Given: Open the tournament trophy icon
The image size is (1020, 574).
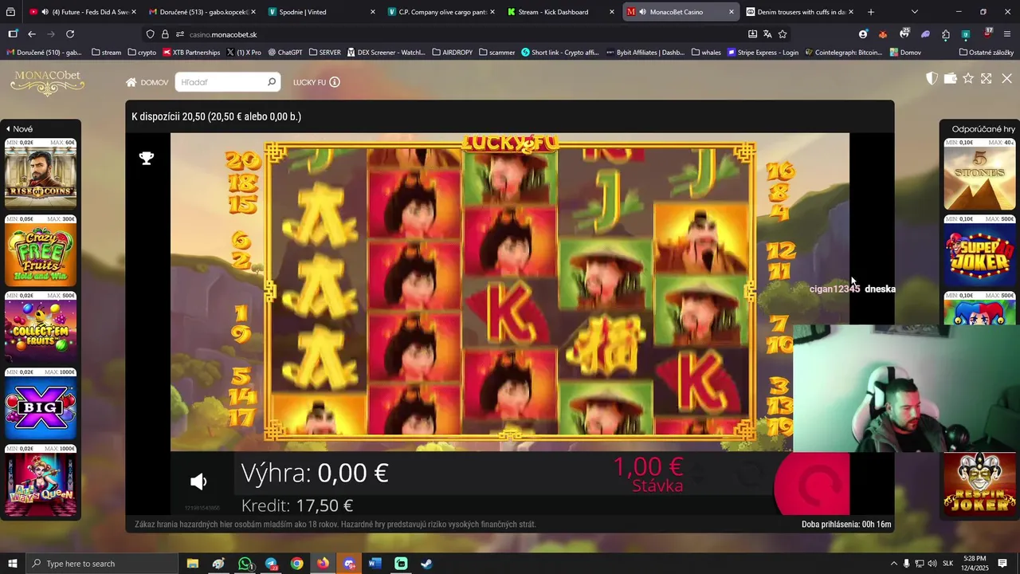Looking at the screenshot, I should click(147, 158).
